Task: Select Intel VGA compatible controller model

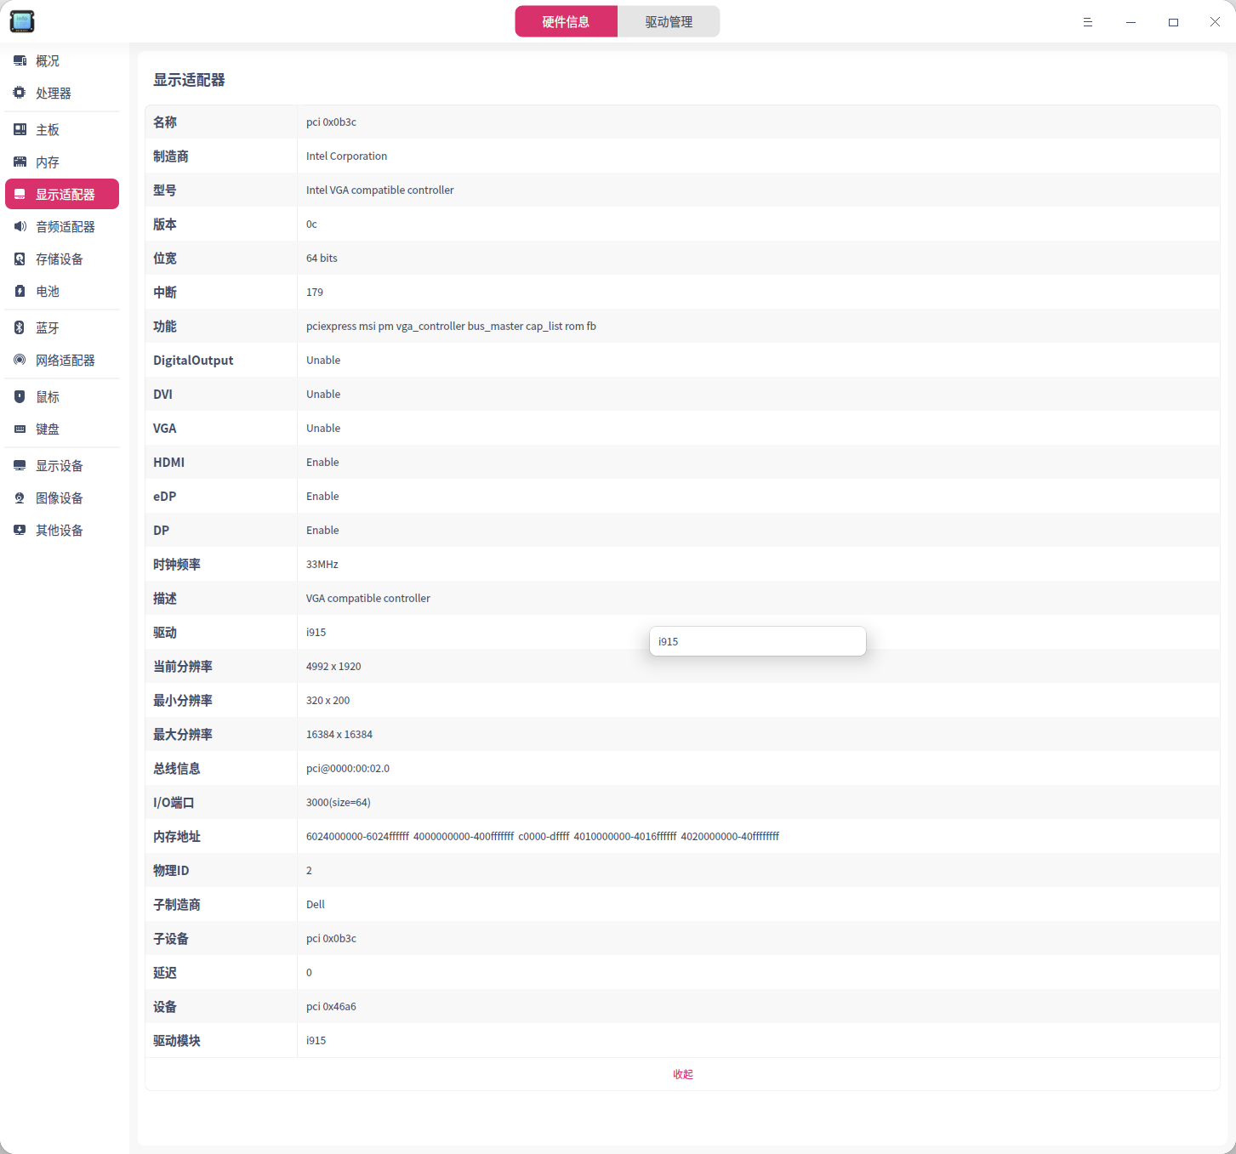Action: pos(380,190)
